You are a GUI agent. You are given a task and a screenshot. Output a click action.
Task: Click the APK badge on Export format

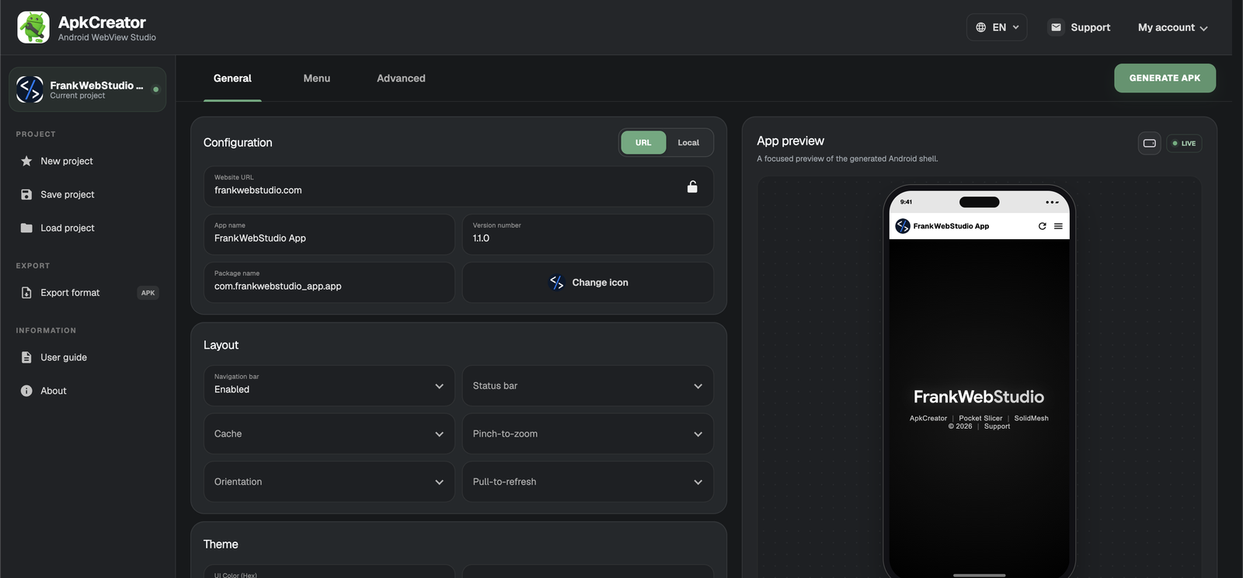pyautogui.click(x=148, y=293)
